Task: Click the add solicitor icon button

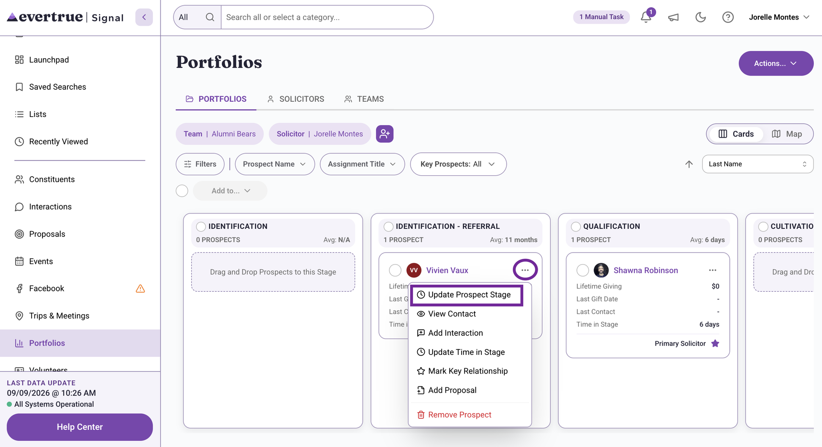Action: click(x=385, y=134)
